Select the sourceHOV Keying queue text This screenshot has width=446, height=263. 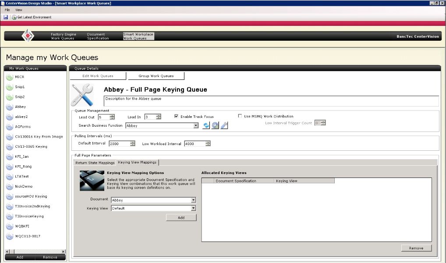point(31,196)
